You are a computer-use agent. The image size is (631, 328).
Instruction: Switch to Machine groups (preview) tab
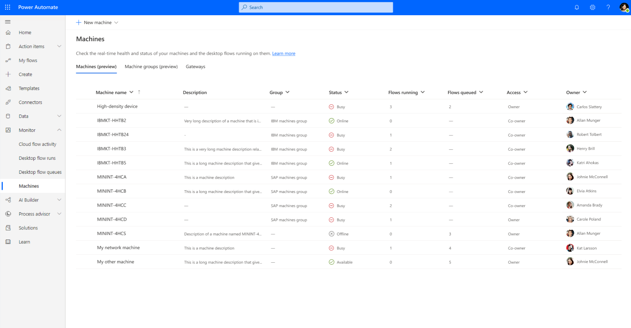[151, 66]
